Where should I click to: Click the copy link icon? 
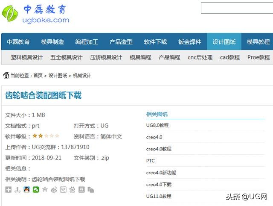pyautogui.click(x=91, y=189)
